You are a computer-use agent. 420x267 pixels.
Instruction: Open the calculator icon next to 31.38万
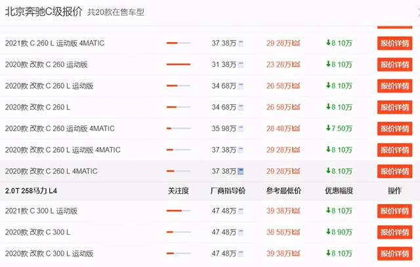pos(241,64)
